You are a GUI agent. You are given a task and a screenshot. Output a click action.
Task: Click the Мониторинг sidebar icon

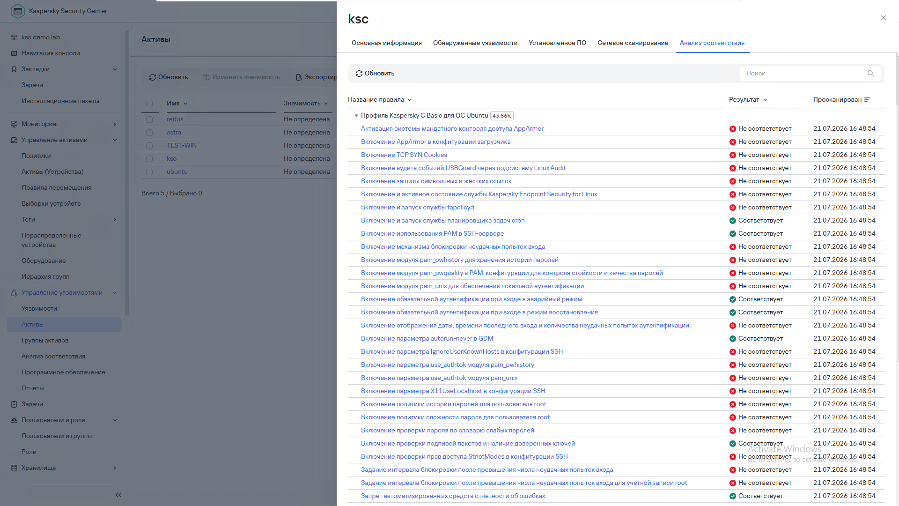coord(14,124)
